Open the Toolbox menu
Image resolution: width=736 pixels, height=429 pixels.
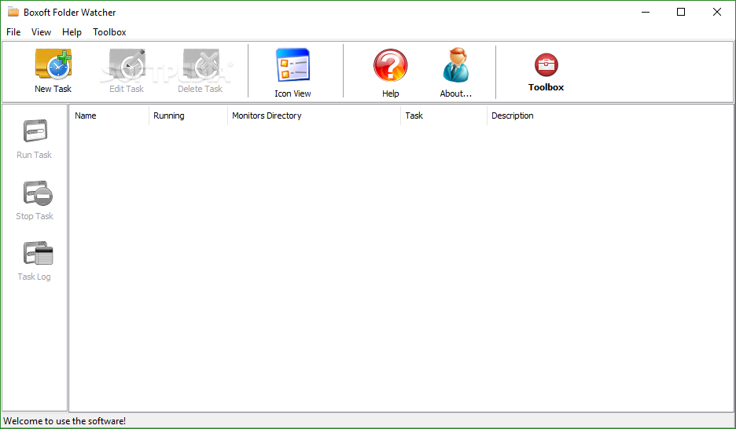[109, 32]
